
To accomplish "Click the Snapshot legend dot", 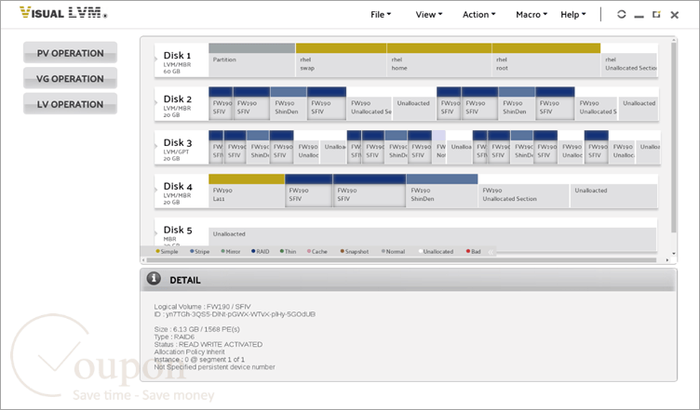I will [x=342, y=251].
